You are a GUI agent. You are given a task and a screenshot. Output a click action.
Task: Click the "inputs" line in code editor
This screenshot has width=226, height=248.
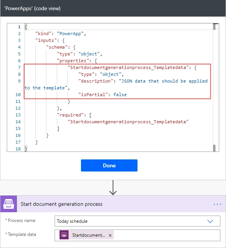tap(50, 40)
